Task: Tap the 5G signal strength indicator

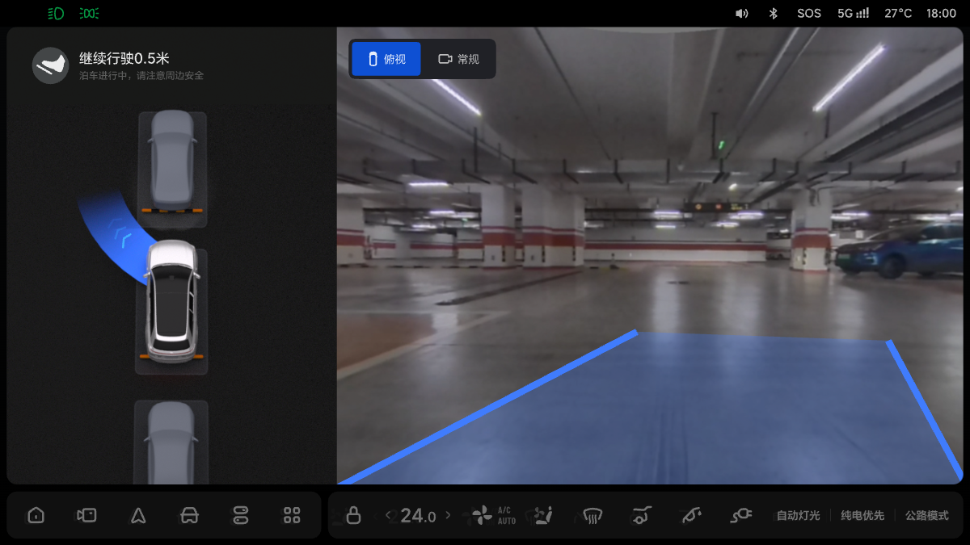Action: click(x=854, y=13)
